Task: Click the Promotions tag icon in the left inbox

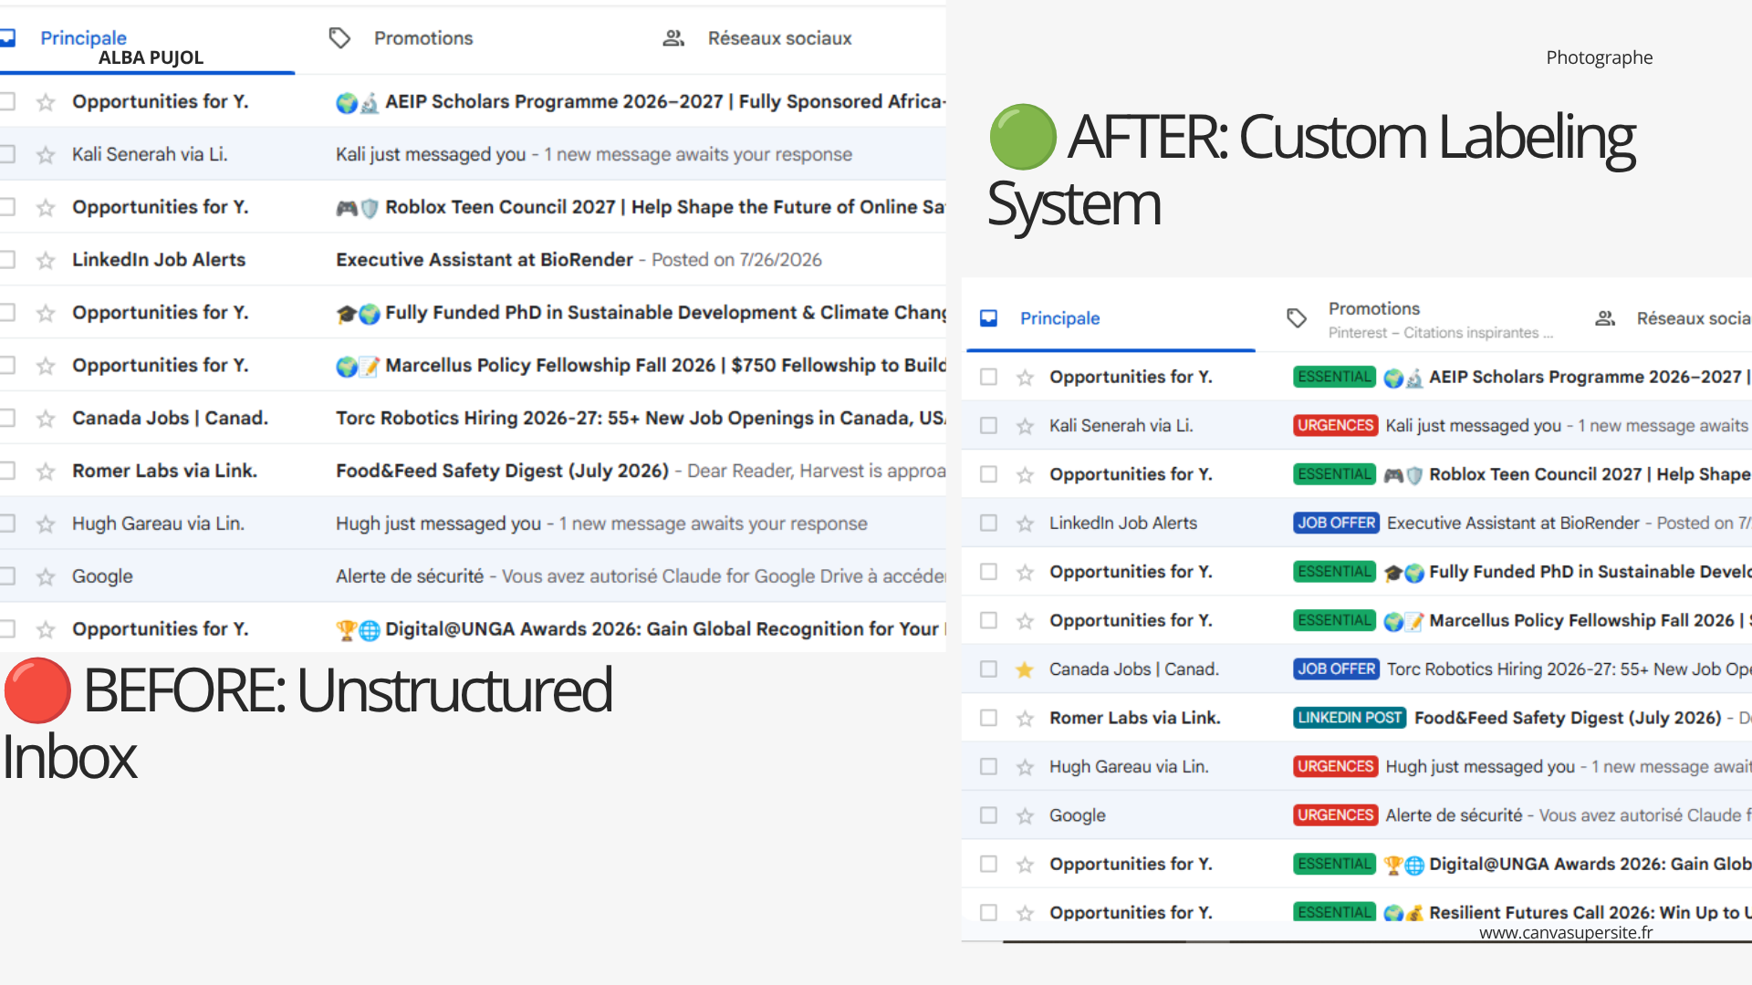Action: [339, 38]
